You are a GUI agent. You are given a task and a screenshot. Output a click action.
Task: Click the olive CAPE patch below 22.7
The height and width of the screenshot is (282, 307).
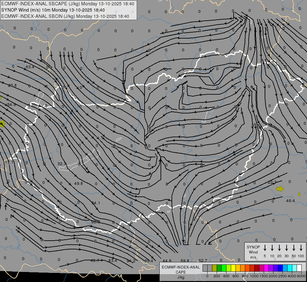pyautogui.click(x=280, y=189)
